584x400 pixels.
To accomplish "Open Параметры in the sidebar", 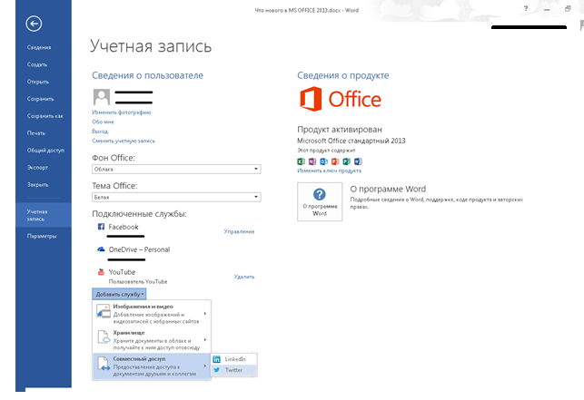I will coord(42,236).
